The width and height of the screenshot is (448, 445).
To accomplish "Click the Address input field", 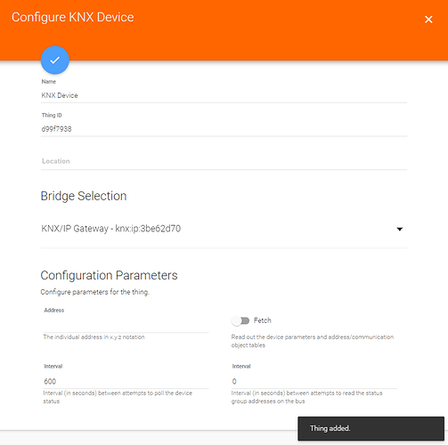I will tap(126, 325).
